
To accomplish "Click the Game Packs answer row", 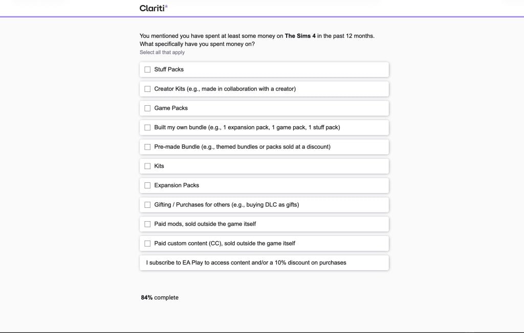I will (x=264, y=108).
